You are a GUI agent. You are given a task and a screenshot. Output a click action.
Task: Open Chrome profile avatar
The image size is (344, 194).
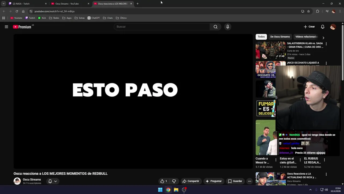point(333,11)
